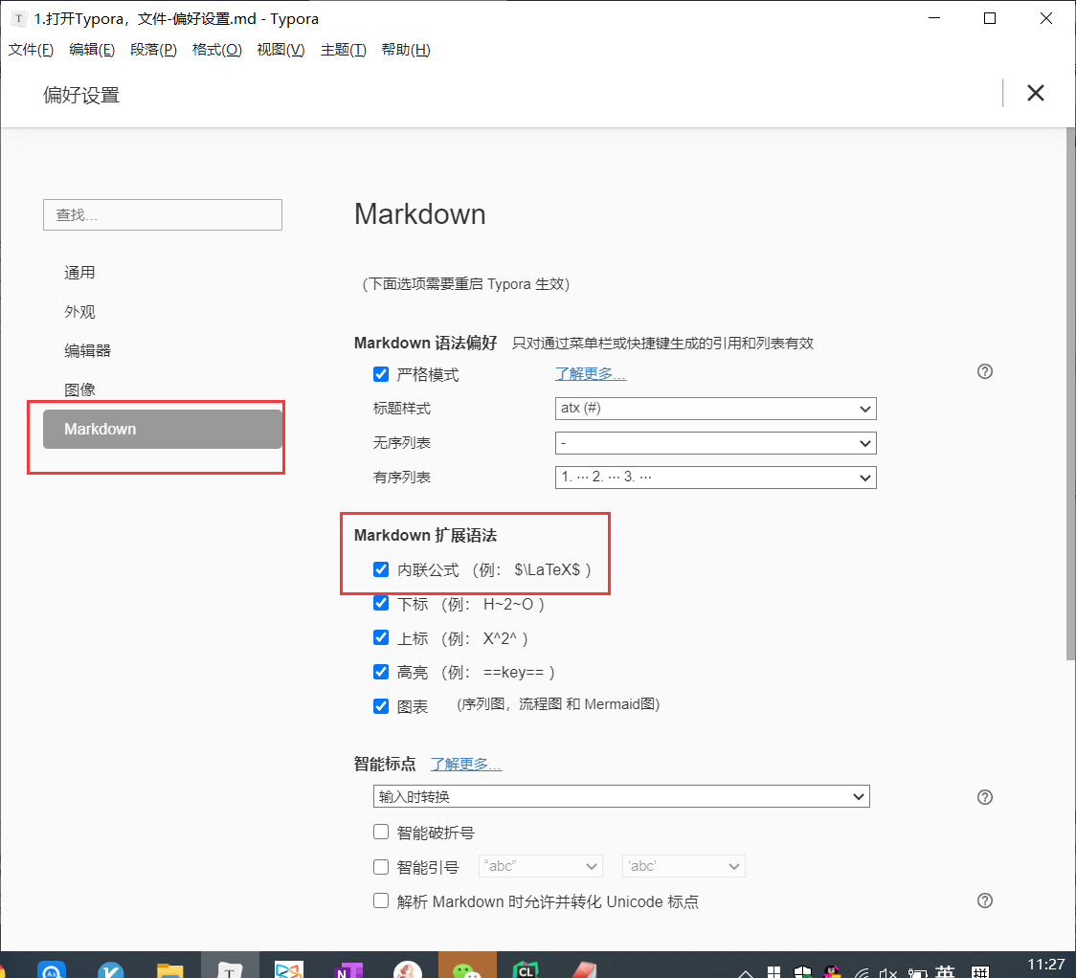
Task: Open the help icon beside strict mode
Action: click(x=985, y=371)
